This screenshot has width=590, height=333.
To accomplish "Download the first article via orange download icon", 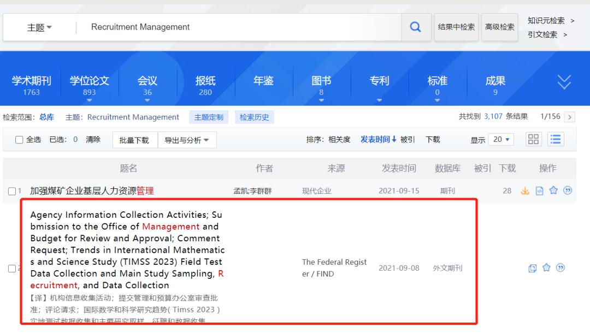I will [x=525, y=191].
